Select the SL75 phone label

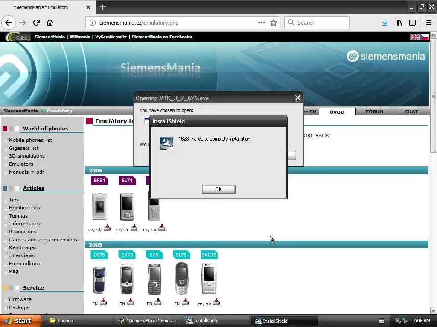tap(181, 255)
